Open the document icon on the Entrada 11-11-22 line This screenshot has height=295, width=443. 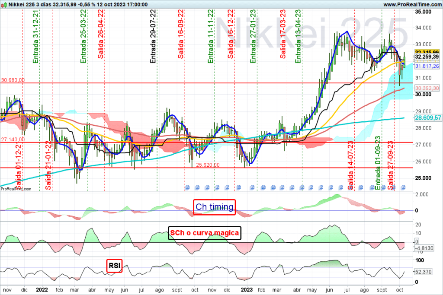coord(217,187)
